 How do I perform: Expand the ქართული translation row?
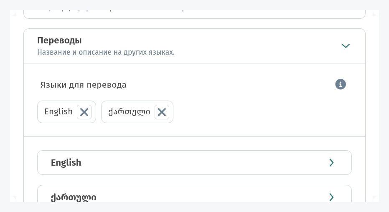pyautogui.click(x=194, y=194)
